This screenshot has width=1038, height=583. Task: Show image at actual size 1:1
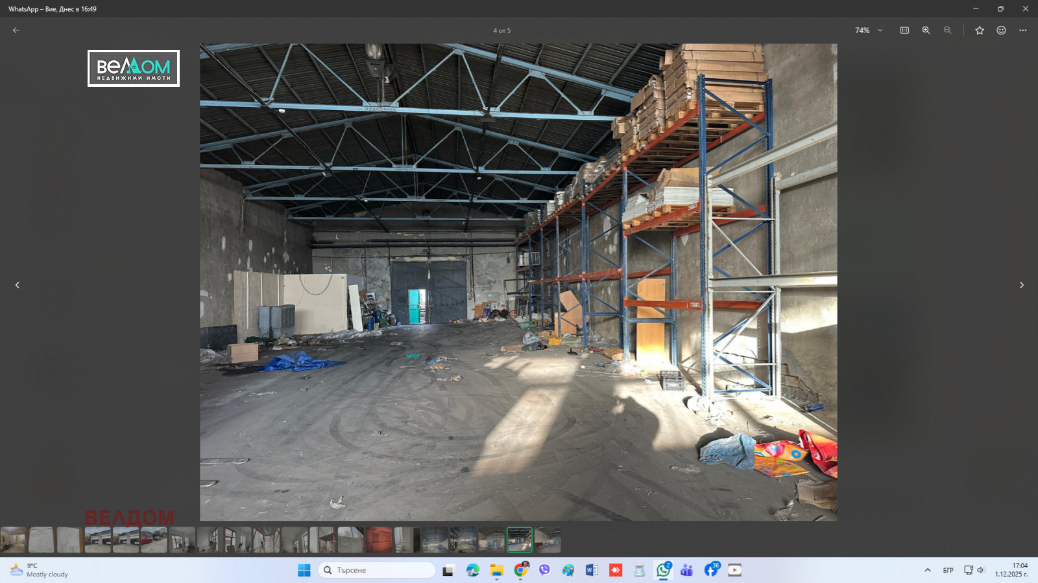904,30
